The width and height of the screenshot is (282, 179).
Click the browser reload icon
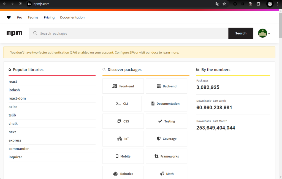tap(20, 4)
